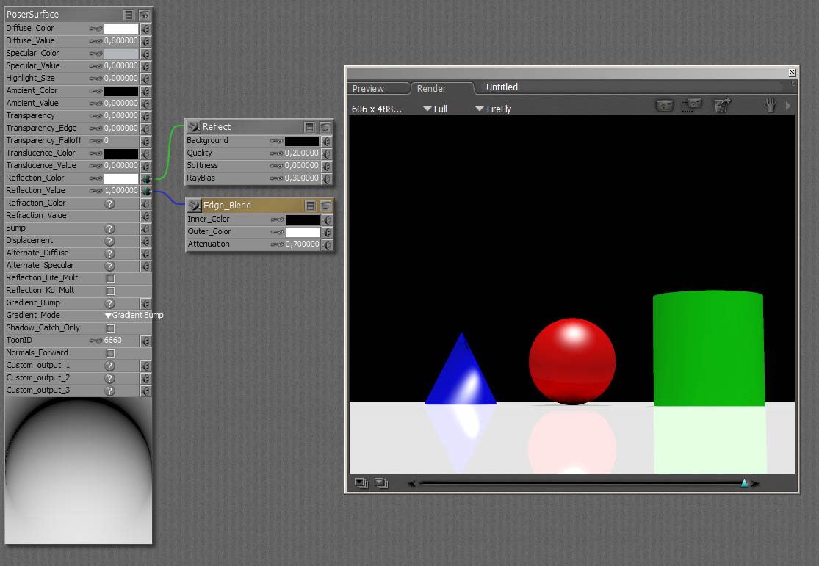819x566 pixels.
Task: Enable Shadow_Catch_Only checkbox
Action: [110, 328]
